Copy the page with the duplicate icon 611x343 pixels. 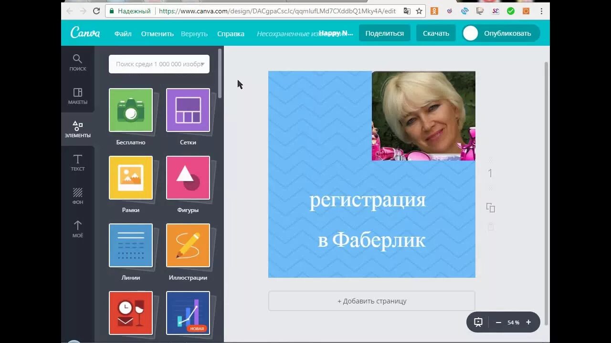point(490,208)
